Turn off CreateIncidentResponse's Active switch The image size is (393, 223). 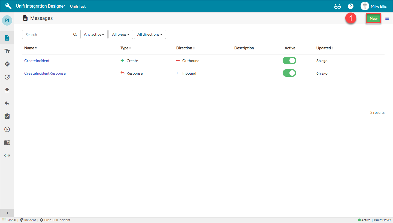289,73
